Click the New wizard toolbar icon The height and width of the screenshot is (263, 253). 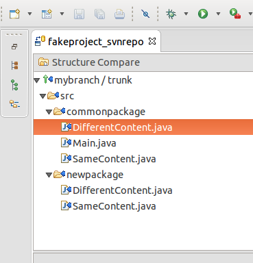[14, 14]
